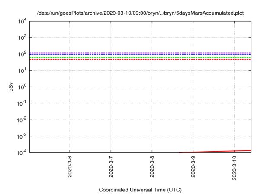Click the plot title file path
This screenshot has height=194, width=277.
pos(140,13)
